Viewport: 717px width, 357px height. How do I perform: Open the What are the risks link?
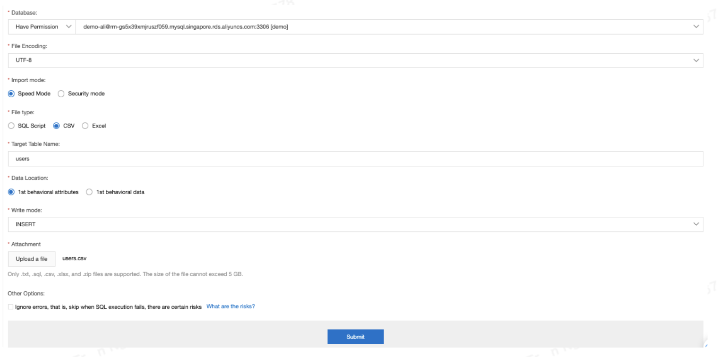230,306
